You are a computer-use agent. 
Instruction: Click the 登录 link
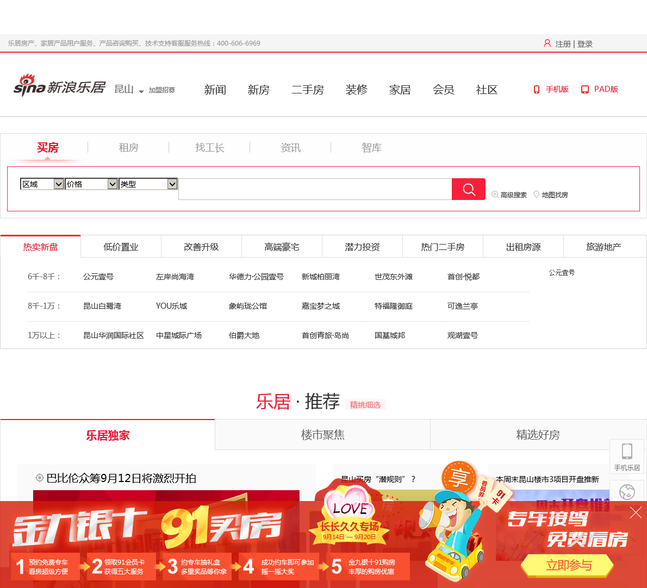(584, 43)
